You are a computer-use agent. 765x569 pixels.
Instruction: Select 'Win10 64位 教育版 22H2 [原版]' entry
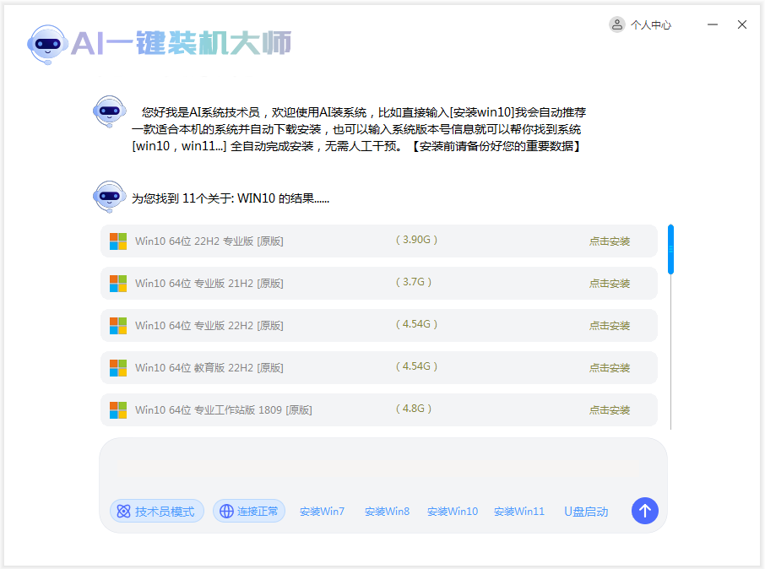[x=378, y=368]
